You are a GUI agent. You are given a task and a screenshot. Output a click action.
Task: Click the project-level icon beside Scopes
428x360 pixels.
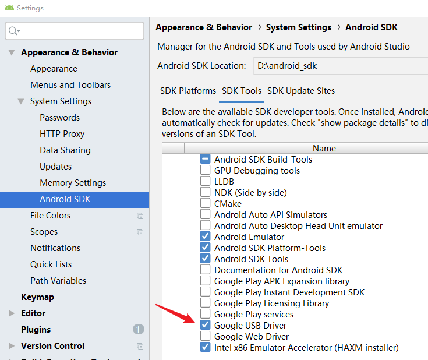[140, 232]
